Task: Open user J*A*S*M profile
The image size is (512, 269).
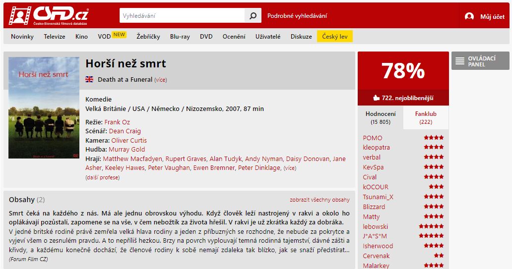Action: tap(375, 236)
